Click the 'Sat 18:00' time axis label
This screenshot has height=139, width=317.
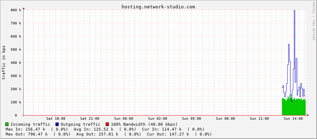(56, 119)
